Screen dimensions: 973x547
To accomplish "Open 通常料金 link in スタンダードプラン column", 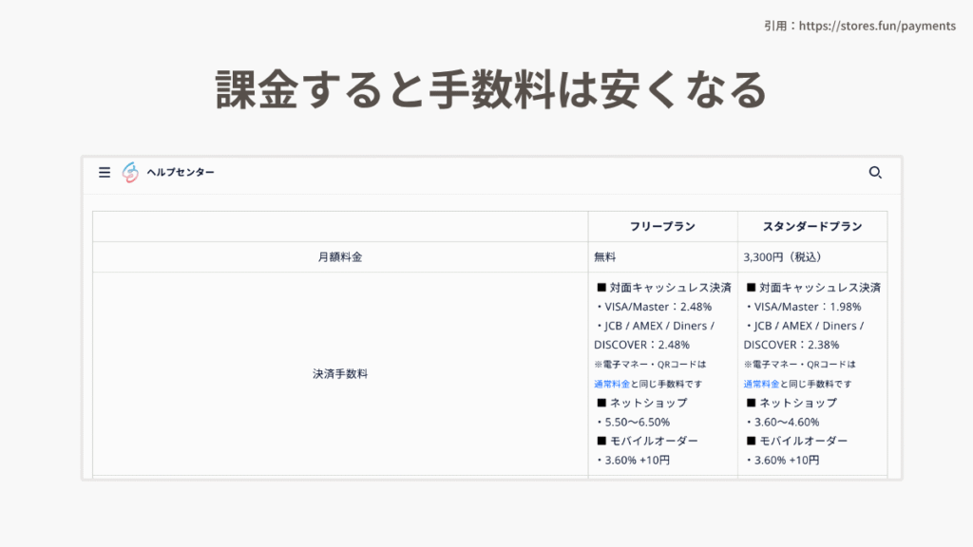I will click(761, 384).
